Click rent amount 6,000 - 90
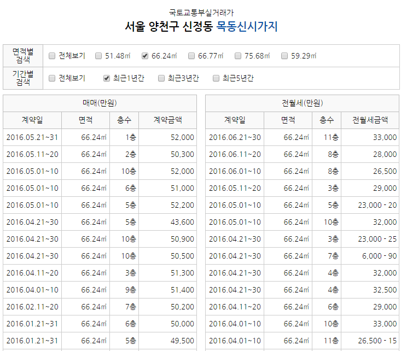 coord(379,256)
